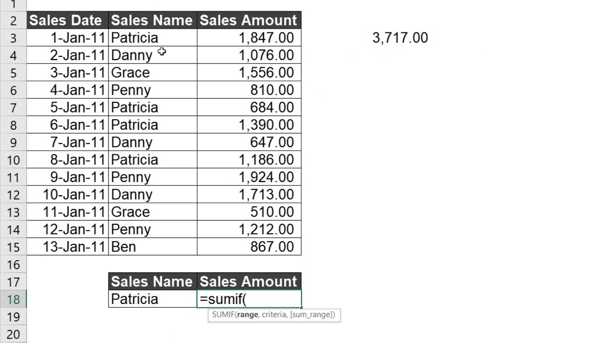The image size is (610, 343).
Task: Click the Sales Name header in row 17
Action: click(x=152, y=282)
